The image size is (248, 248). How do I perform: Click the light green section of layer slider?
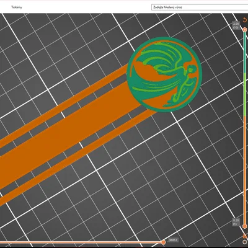click(245, 97)
